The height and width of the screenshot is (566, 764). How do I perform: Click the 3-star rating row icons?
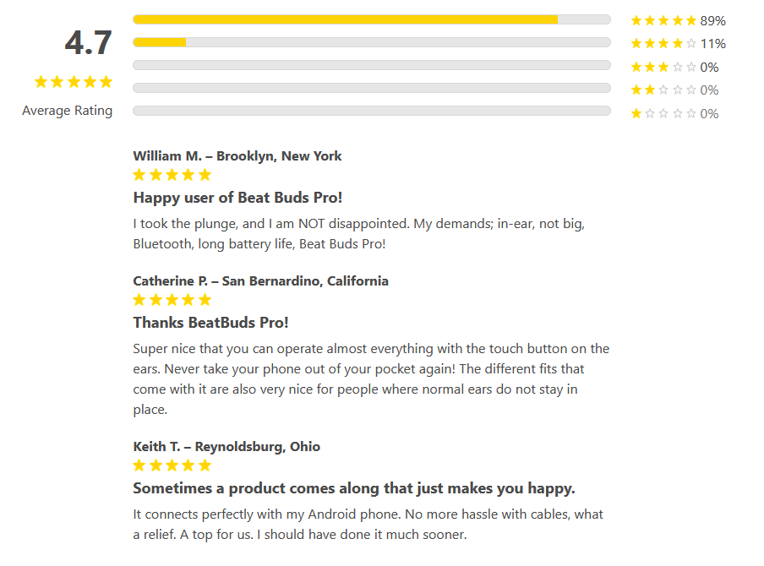[x=663, y=67]
